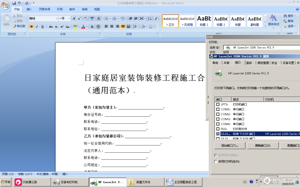Viewport: 300px width, 187px height.
Task: Apply superscript formatting
Action: 62,27
